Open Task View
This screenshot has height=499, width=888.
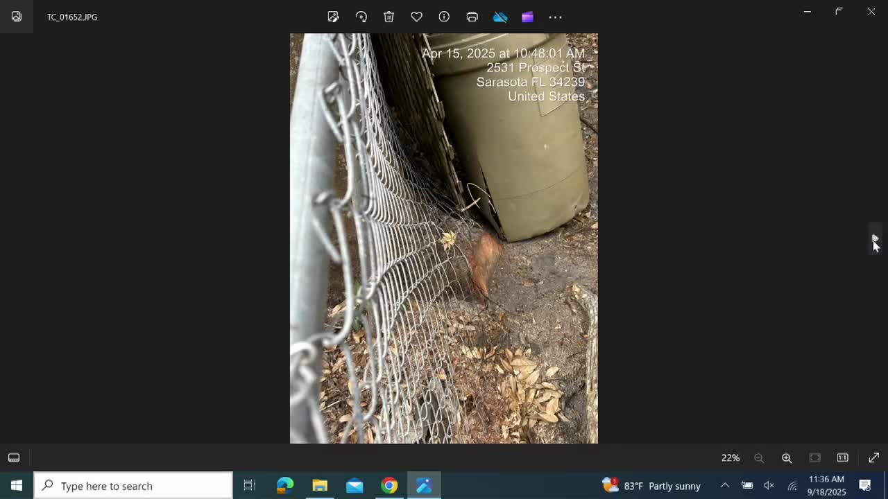pos(250,485)
